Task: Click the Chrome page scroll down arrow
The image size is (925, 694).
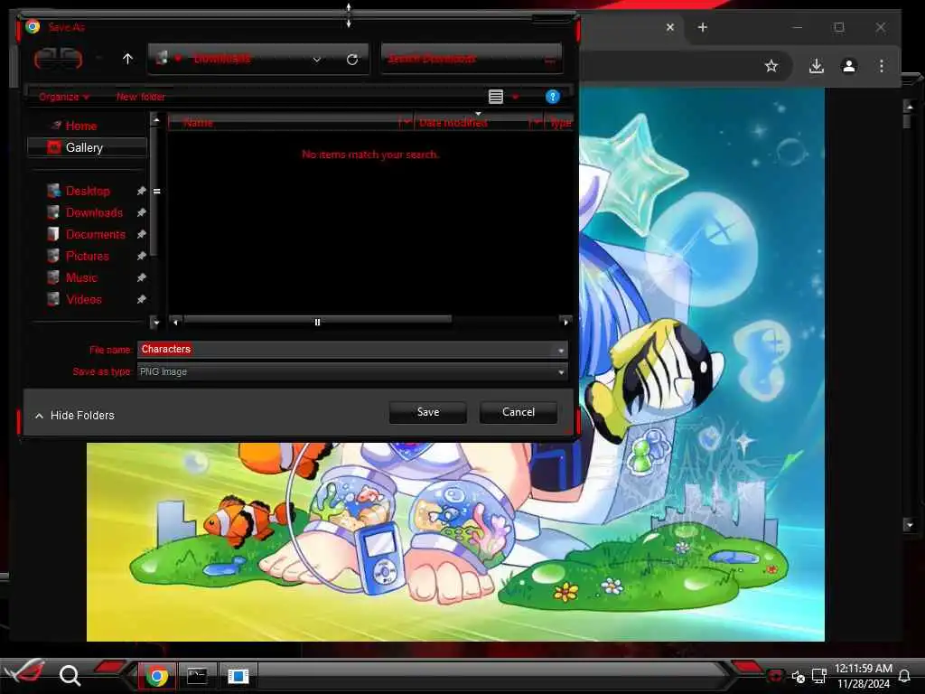Action: tap(909, 525)
